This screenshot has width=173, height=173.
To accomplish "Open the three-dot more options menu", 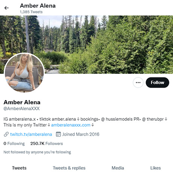I will click(138, 82).
